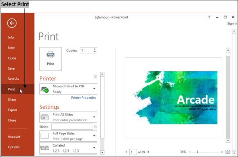This screenshot has width=238, height=157.
Task: Click the zoom out minus icon
Action: coord(190,152)
